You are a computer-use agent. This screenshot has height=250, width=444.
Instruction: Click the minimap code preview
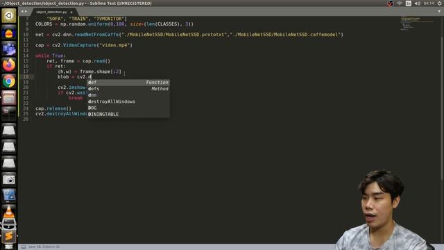(x=416, y=24)
